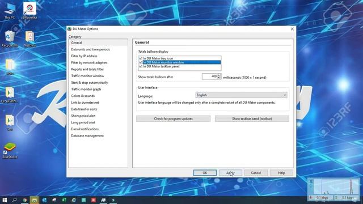The height and width of the screenshot is (204, 363).
Task: Click Check for program updates button
Action: click(x=173, y=118)
